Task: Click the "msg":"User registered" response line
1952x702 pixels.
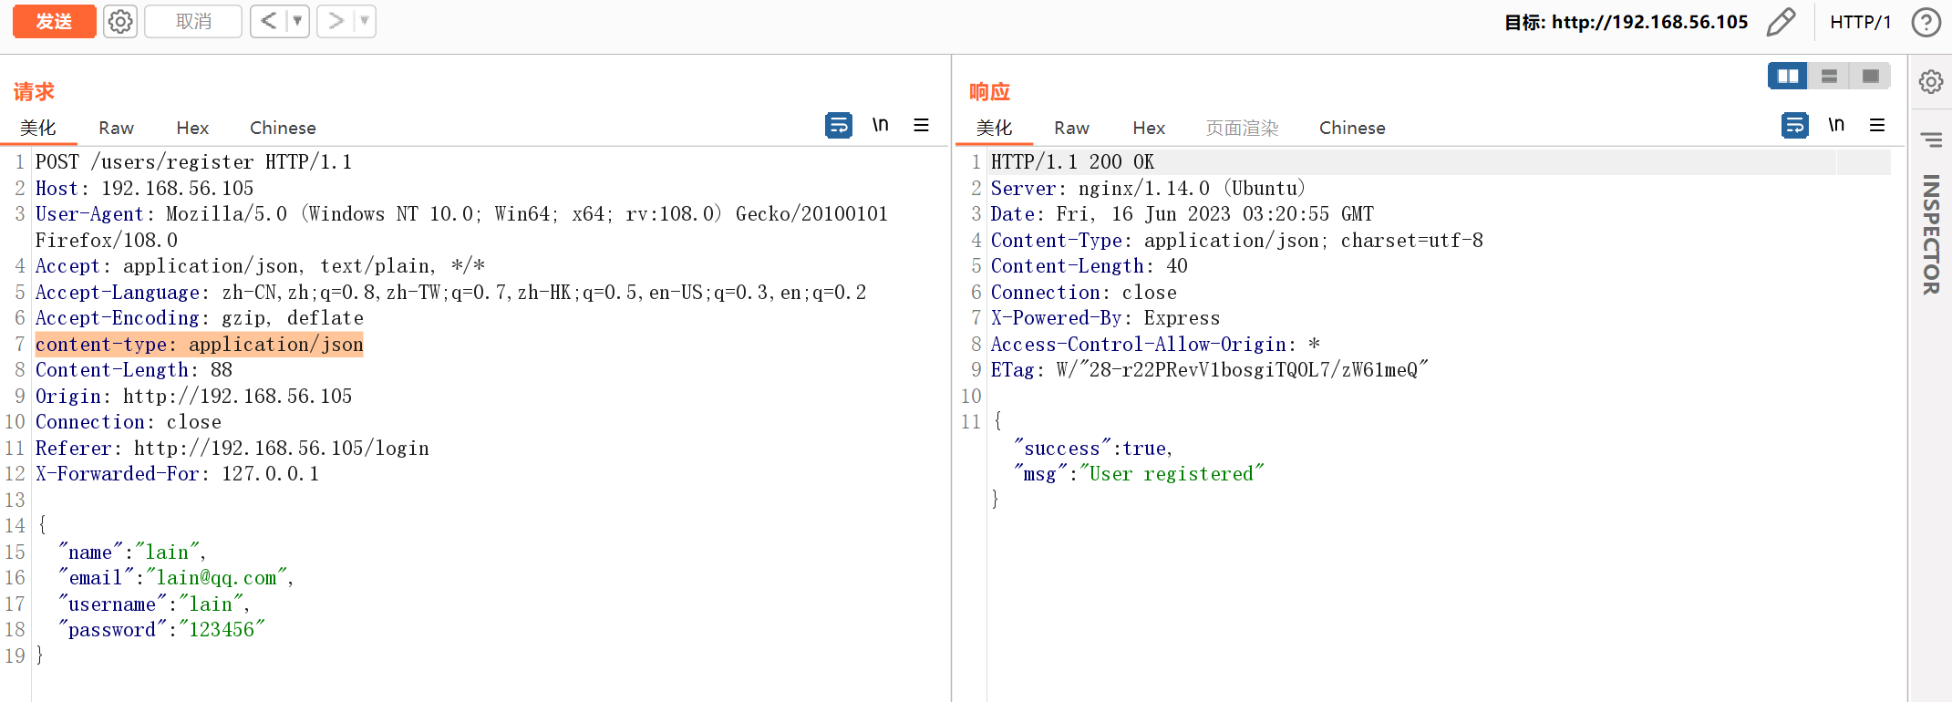Action: click(x=1139, y=474)
